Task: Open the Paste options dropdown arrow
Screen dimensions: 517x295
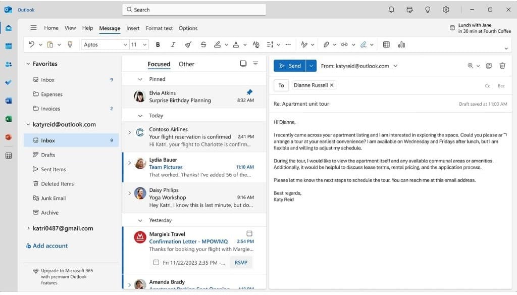Action: (x=59, y=44)
